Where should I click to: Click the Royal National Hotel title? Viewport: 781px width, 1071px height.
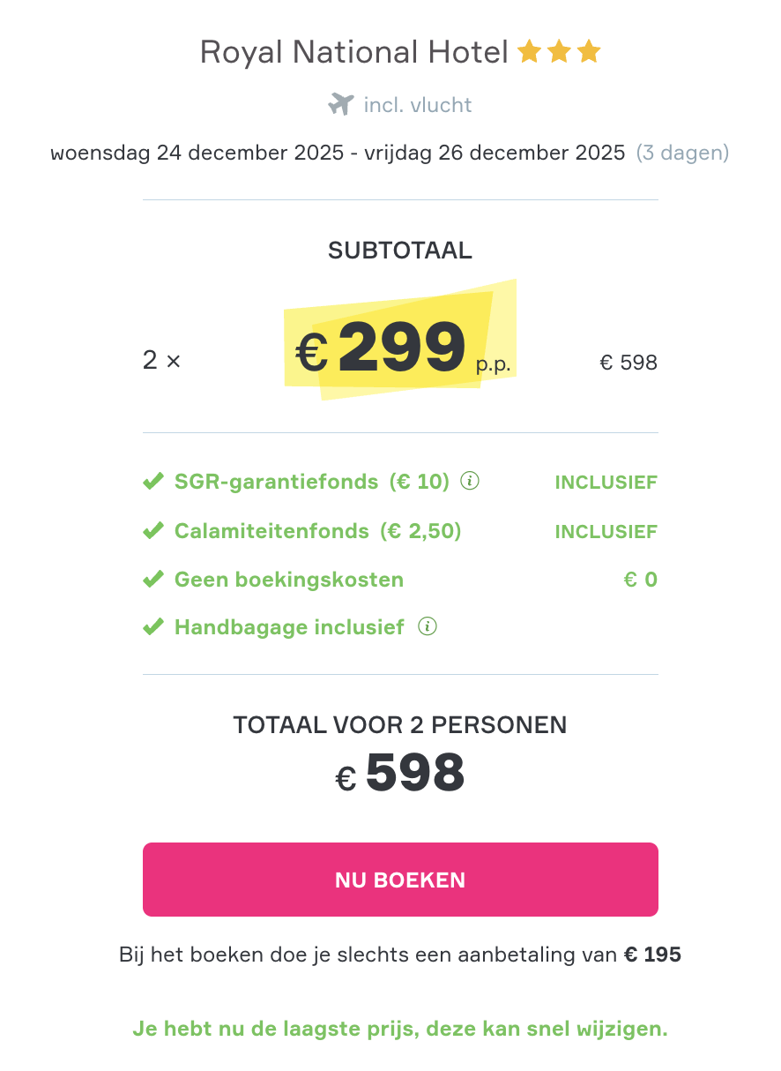point(354,53)
